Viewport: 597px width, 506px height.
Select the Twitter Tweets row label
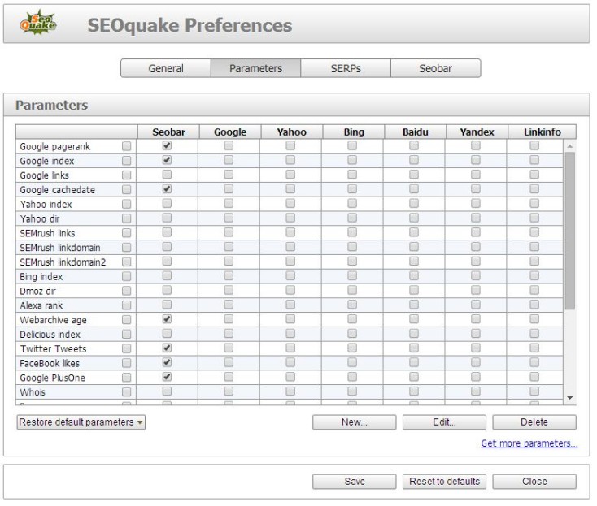[54, 349]
